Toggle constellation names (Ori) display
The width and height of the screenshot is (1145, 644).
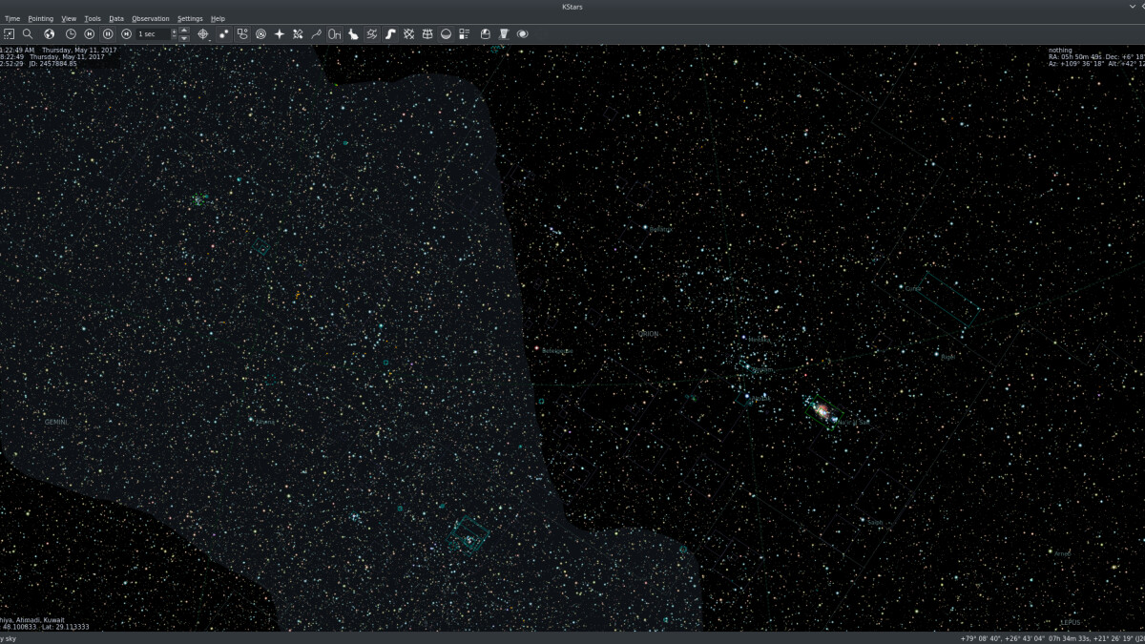coord(335,34)
